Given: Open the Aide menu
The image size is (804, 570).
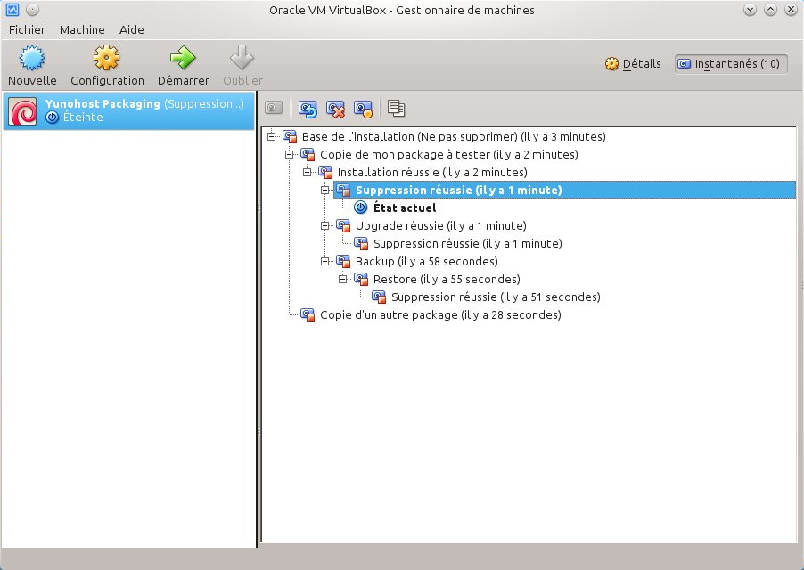Looking at the screenshot, I should click(131, 29).
